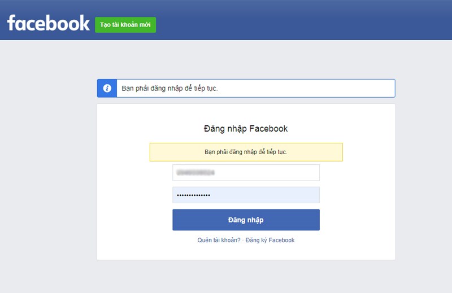Click the empty right side of email field

point(267,173)
